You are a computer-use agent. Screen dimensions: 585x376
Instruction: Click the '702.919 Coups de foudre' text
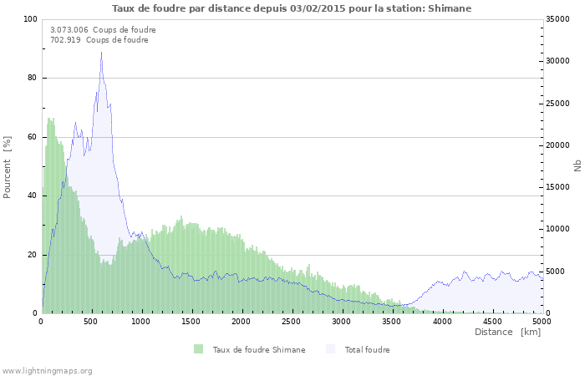click(99, 39)
